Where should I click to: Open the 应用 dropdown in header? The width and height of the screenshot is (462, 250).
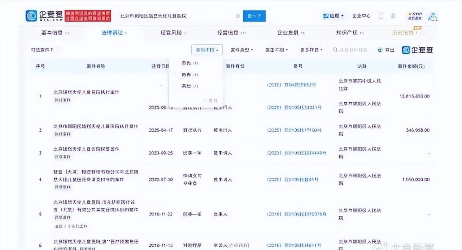333,16
